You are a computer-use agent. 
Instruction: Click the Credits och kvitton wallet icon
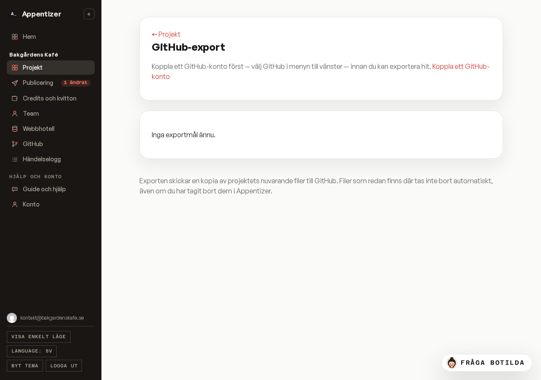click(x=15, y=98)
